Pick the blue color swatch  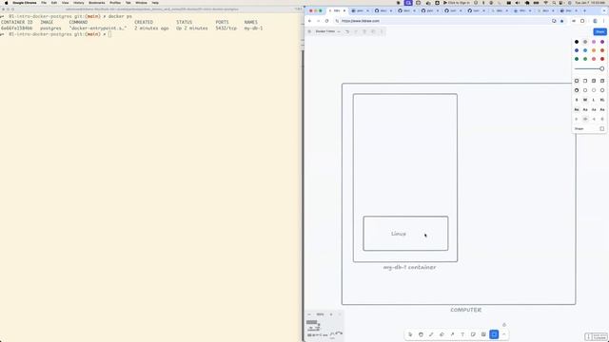[x=577, y=50]
